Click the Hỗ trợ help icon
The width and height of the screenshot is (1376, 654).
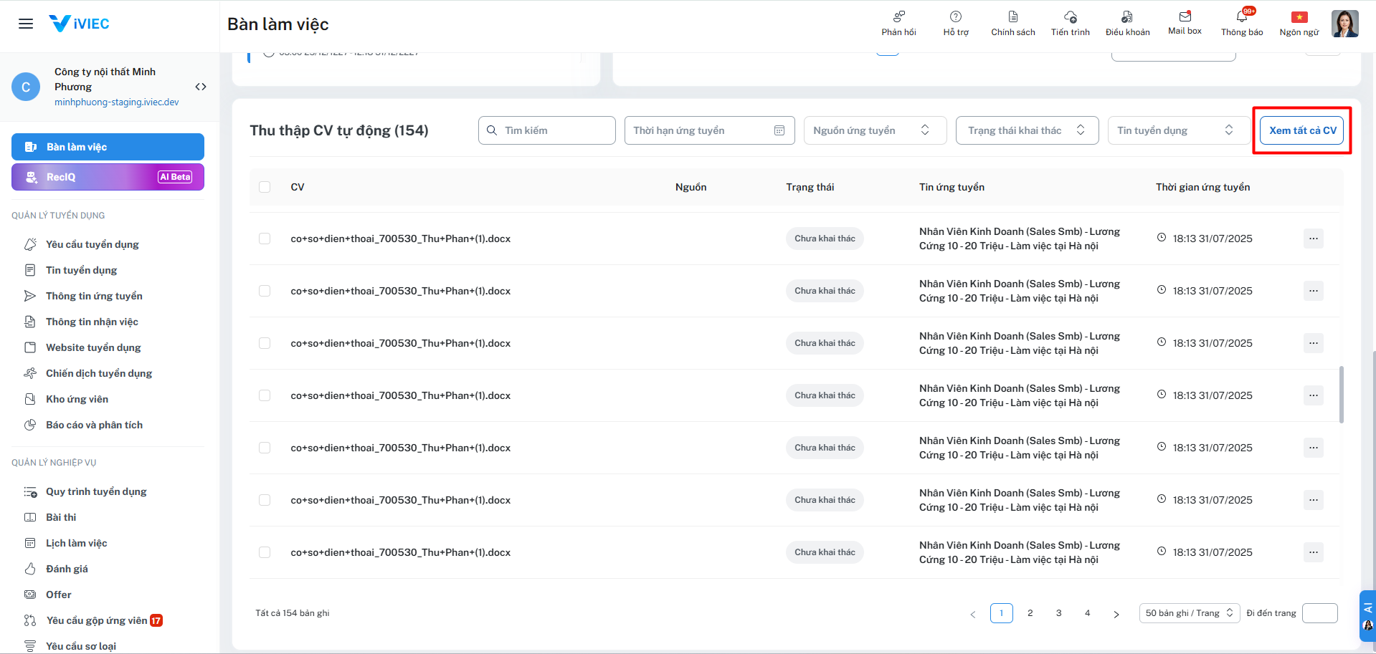pos(956,22)
